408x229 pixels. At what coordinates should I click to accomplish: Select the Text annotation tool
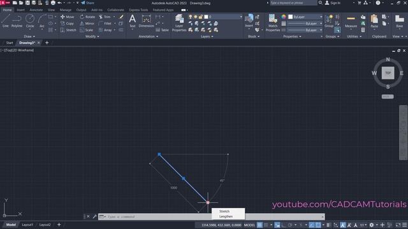(133, 21)
